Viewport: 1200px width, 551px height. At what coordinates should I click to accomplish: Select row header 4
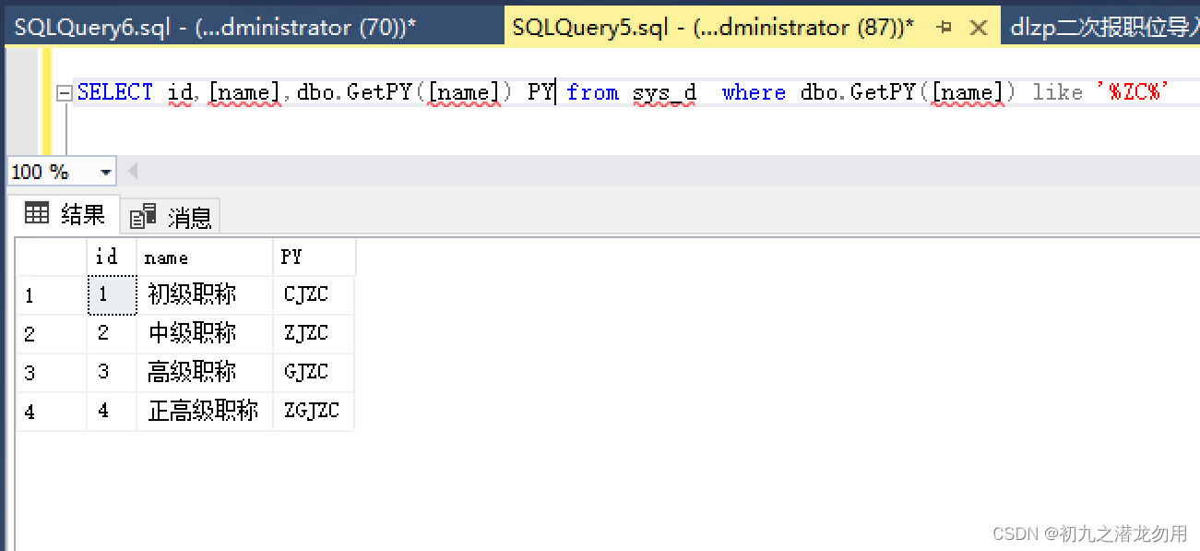52,412
